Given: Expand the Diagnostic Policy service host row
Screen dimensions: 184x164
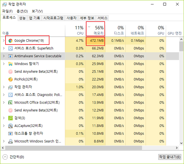Looking at the screenshot, I should [4, 95].
